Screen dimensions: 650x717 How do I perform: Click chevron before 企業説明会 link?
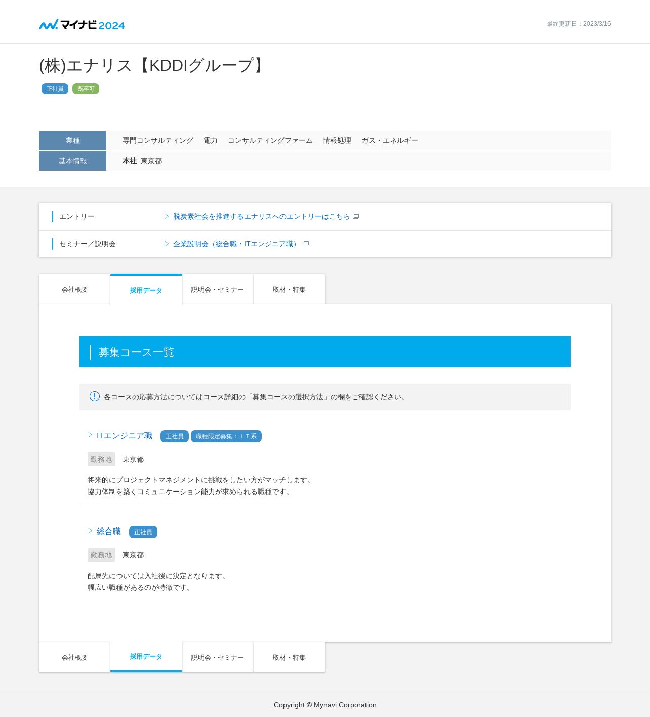[x=167, y=244]
